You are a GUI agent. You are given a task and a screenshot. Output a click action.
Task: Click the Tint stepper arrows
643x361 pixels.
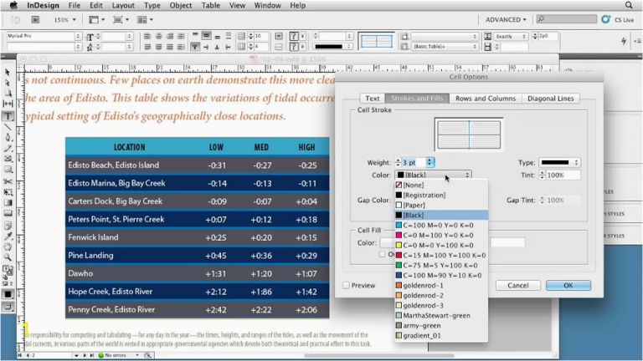[542, 175]
